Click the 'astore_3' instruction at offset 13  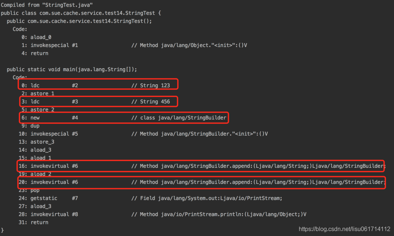[36, 142]
